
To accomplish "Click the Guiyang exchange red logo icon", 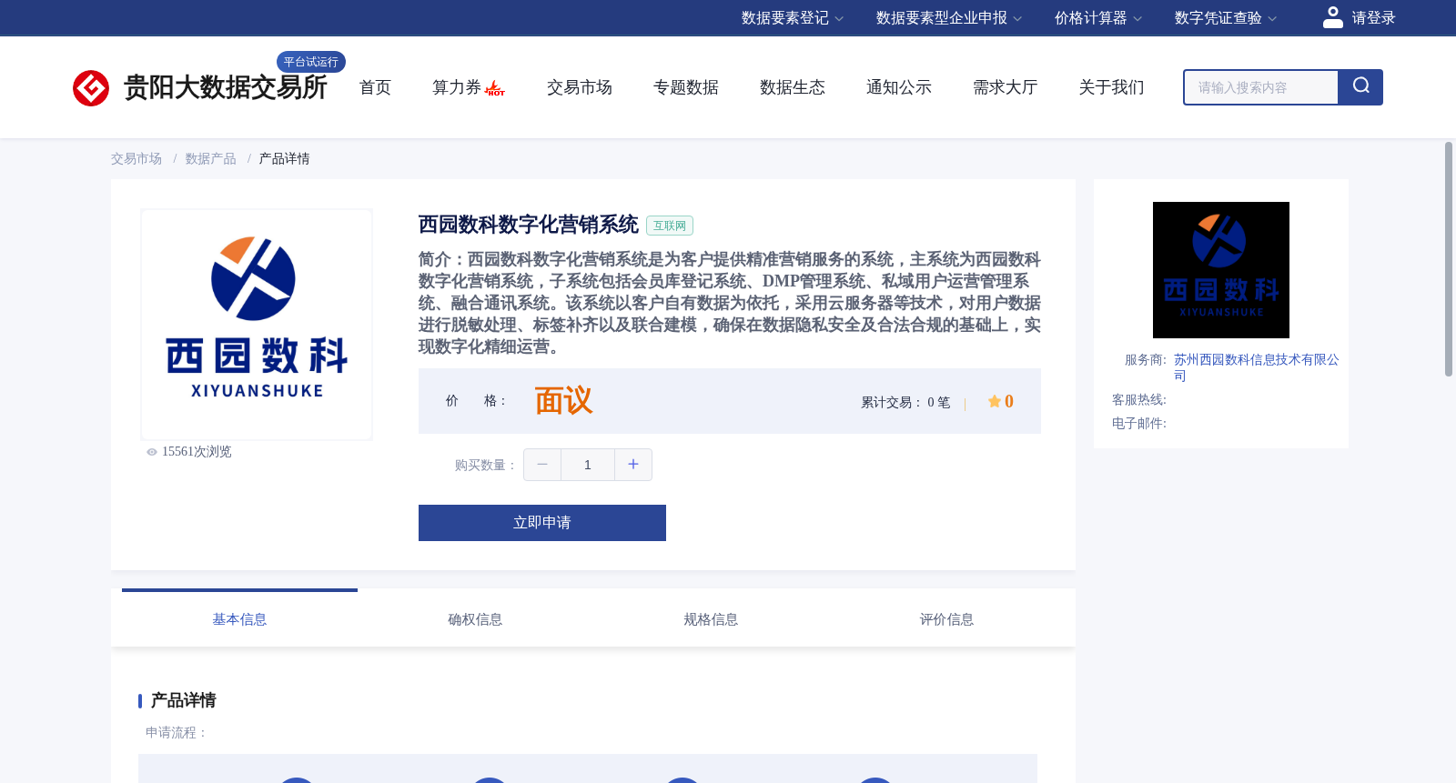I will click(x=91, y=88).
